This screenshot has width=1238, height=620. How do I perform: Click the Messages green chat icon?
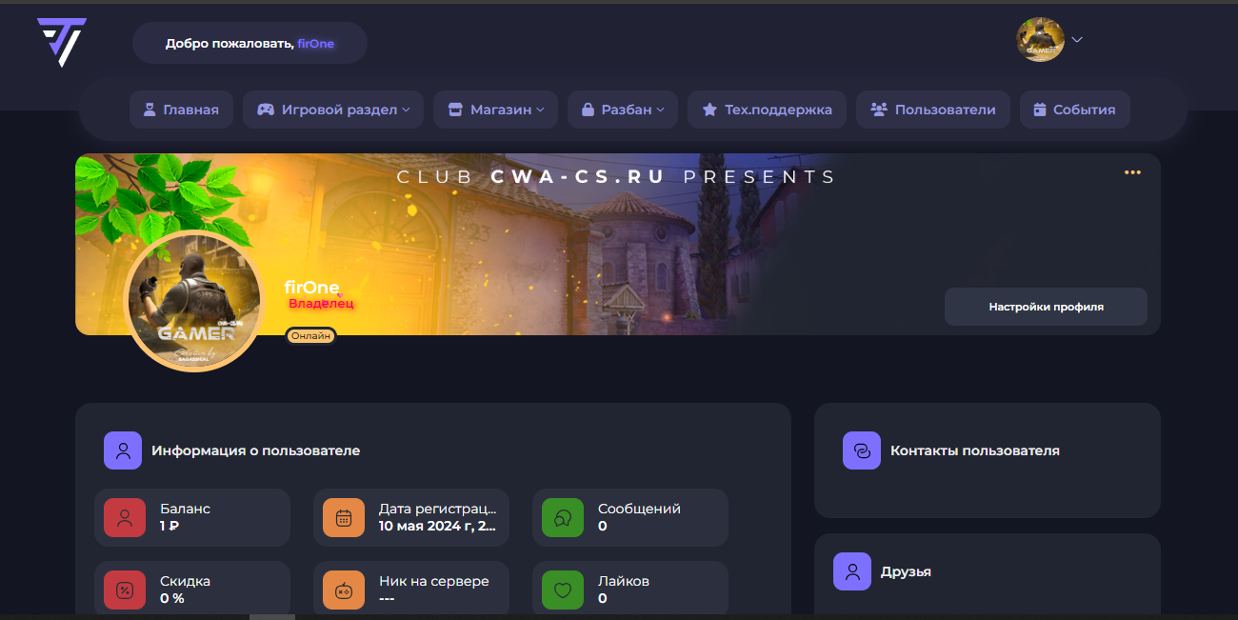tap(563, 518)
